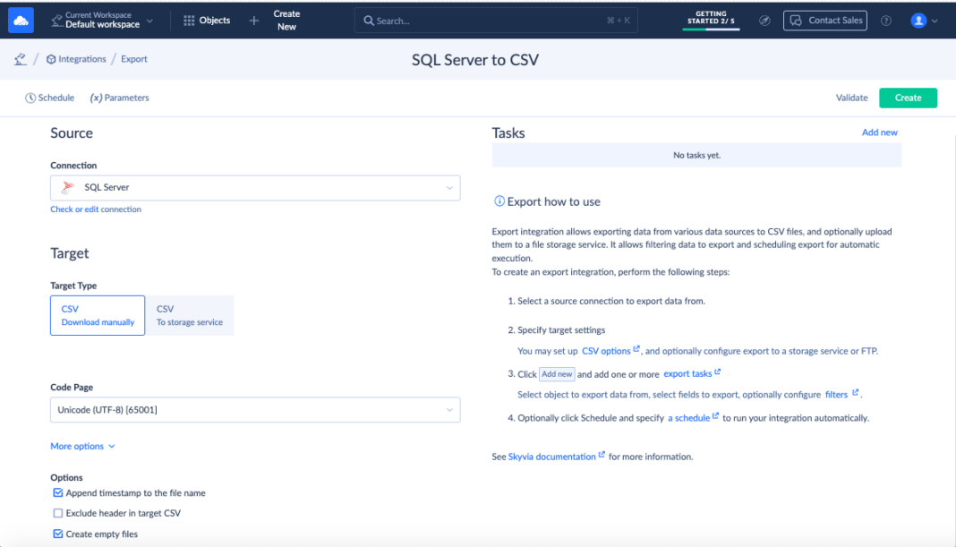This screenshot has width=956, height=547.
Task: Click the Integrations breadcrumb cube icon
Action: (x=50, y=59)
